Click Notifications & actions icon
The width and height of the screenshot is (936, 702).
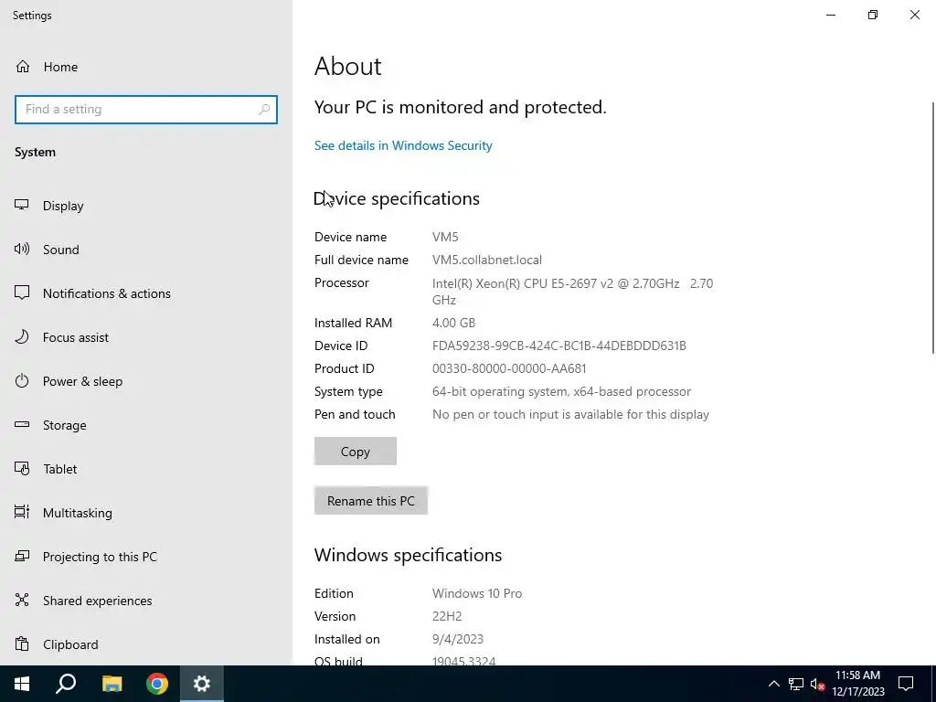click(22, 292)
